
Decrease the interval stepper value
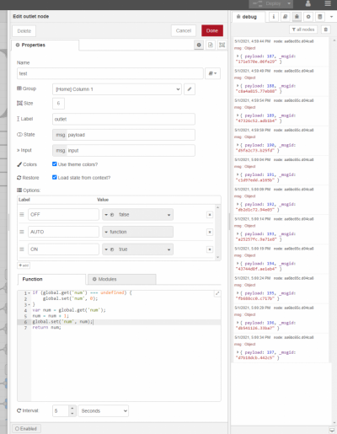pos(72,414)
